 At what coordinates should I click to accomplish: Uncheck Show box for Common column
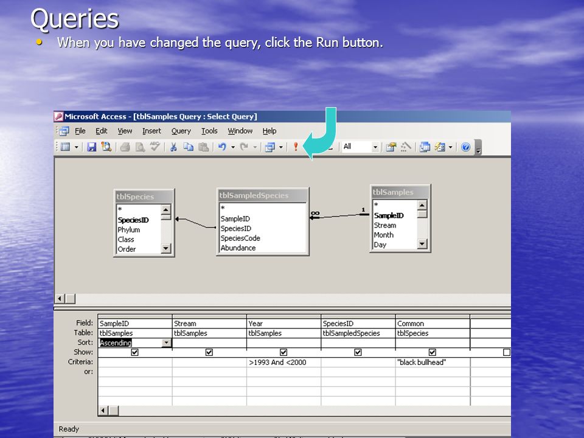point(432,352)
